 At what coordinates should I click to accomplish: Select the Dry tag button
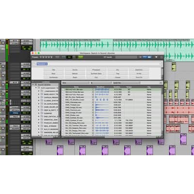[x=117, y=70]
